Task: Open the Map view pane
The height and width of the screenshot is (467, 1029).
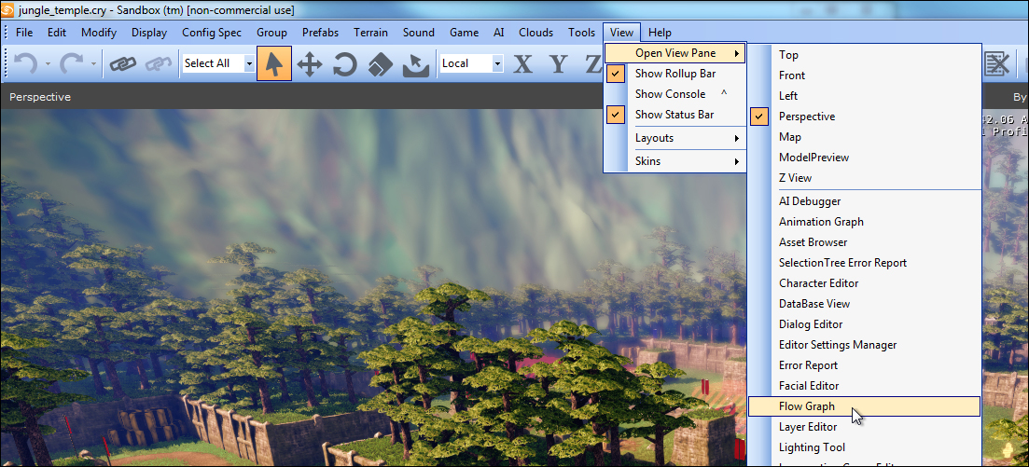Action: pyautogui.click(x=864, y=136)
